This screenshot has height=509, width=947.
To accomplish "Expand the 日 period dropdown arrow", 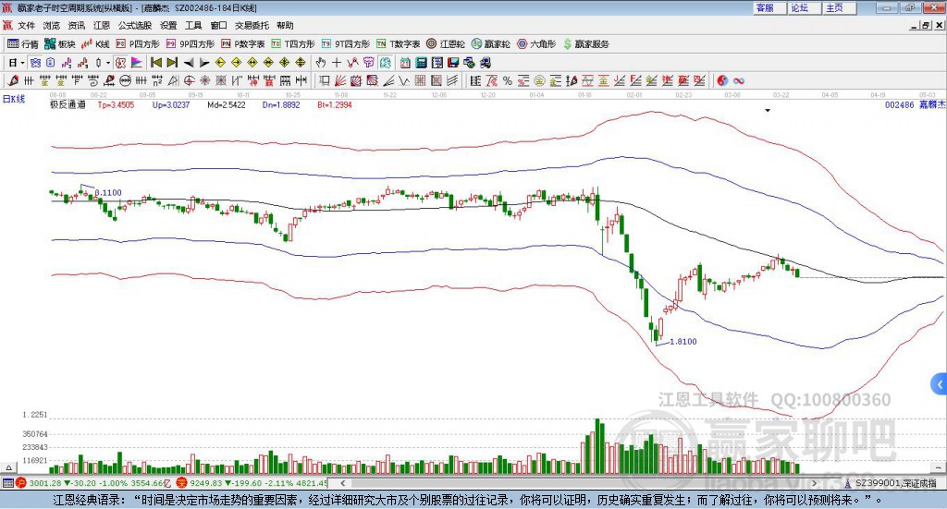I will coord(22,63).
